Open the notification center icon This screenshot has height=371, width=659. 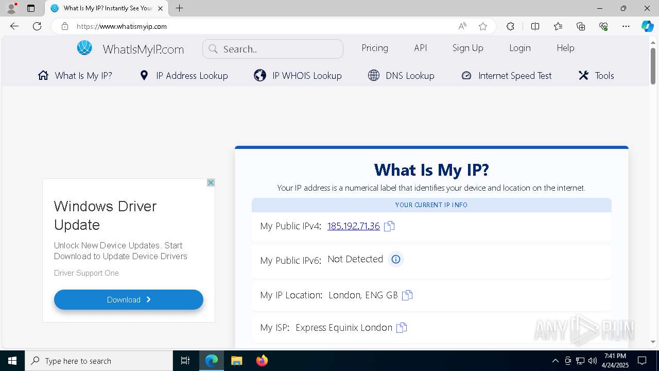(x=642, y=361)
